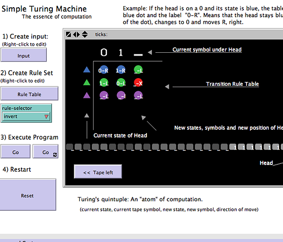Click the blue state triangle icon

click(x=86, y=70)
